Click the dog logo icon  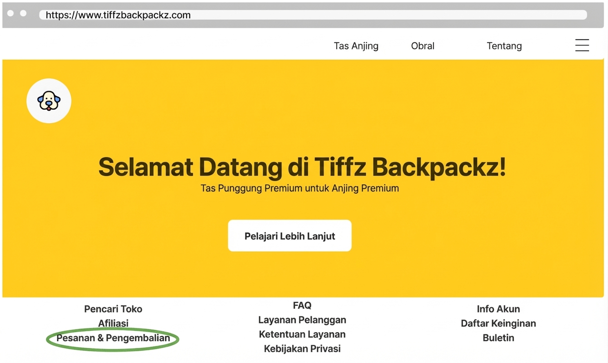pos(49,101)
